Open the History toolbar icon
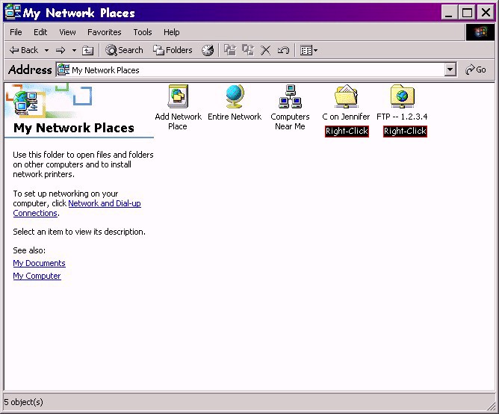 (x=208, y=50)
